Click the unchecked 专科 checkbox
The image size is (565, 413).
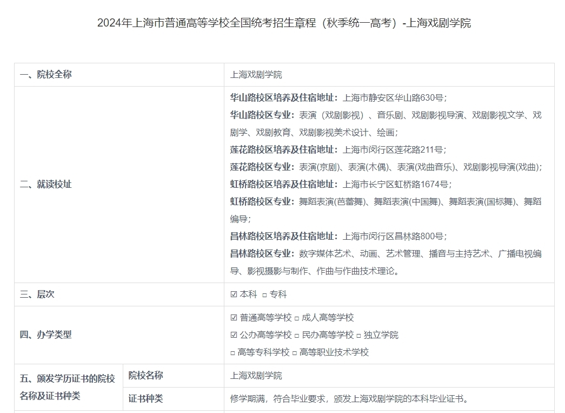coord(264,294)
